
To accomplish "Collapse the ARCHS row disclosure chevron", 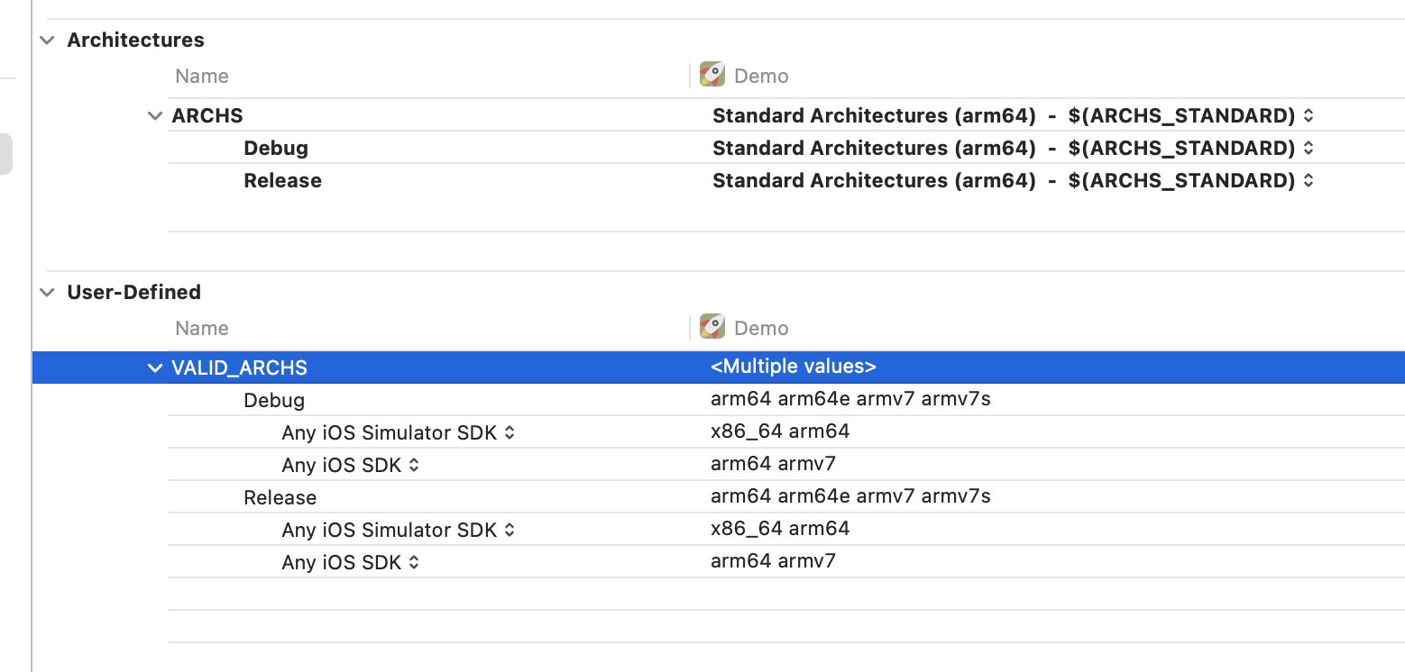I will (x=155, y=116).
